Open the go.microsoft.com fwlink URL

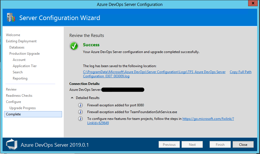click(208, 119)
